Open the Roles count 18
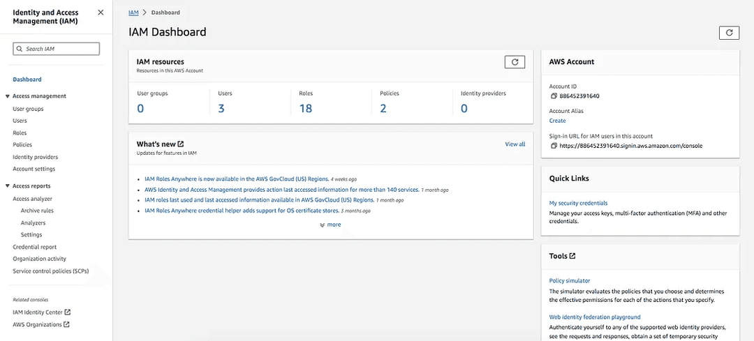This screenshot has width=754, height=341. pyautogui.click(x=306, y=109)
